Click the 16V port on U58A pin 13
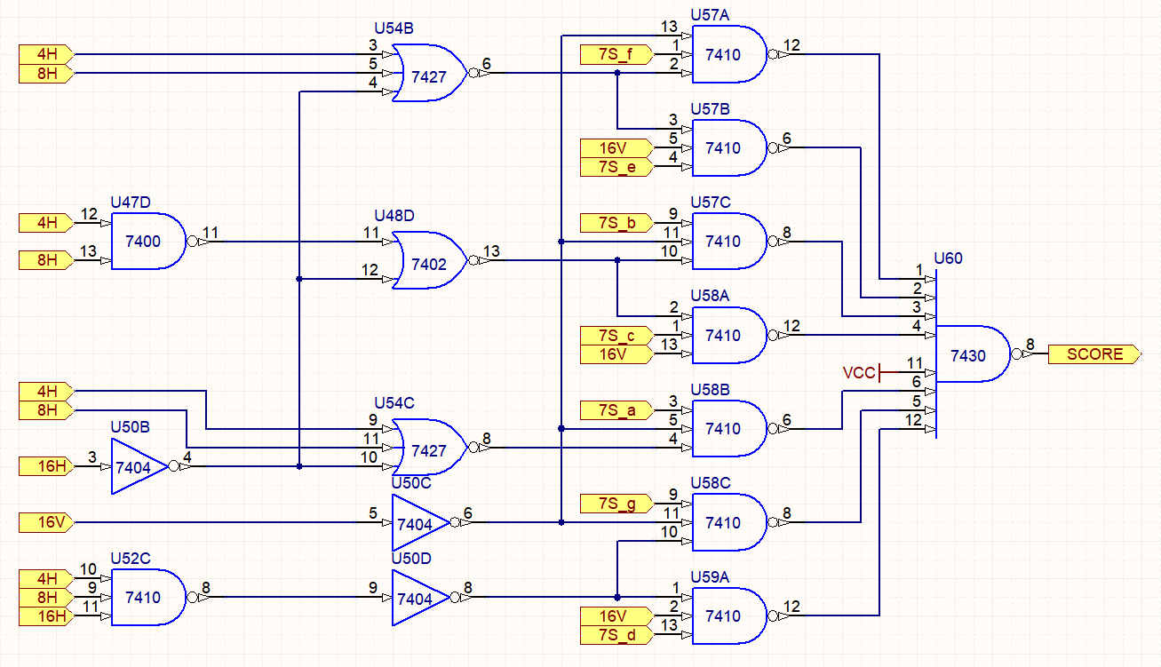Viewport: 1161px width, 667px height. coord(616,354)
